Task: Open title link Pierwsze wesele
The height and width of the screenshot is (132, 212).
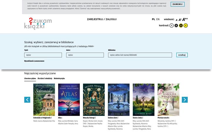Action: (x=164, y=118)
